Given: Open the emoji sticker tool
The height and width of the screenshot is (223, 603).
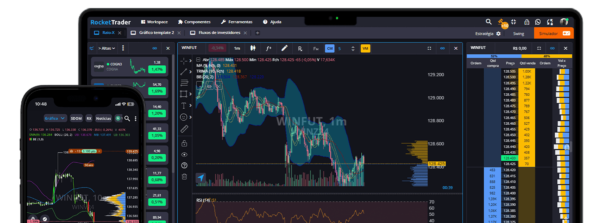Looking at the screenshot, I should click(184, 117).
